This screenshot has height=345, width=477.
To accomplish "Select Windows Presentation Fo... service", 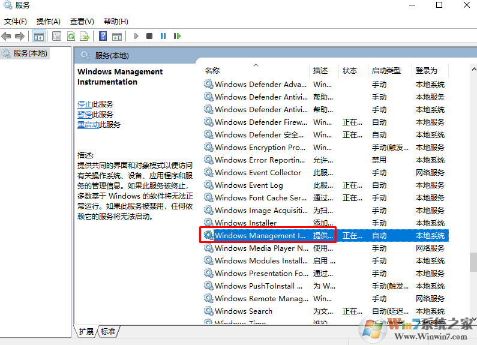I will (x=326, y=274).
